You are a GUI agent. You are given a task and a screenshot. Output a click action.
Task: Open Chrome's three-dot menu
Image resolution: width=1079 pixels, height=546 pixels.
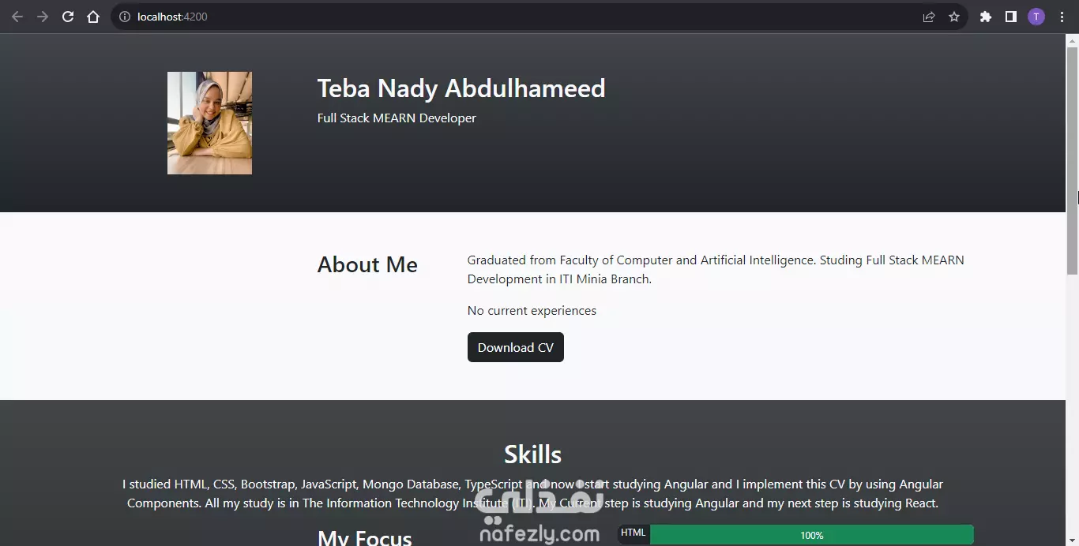[1062, 17]
